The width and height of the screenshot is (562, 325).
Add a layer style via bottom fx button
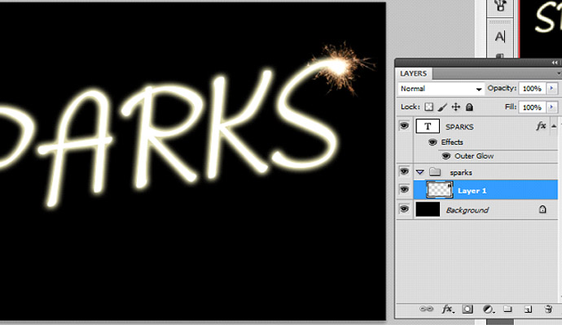point(447,309)
